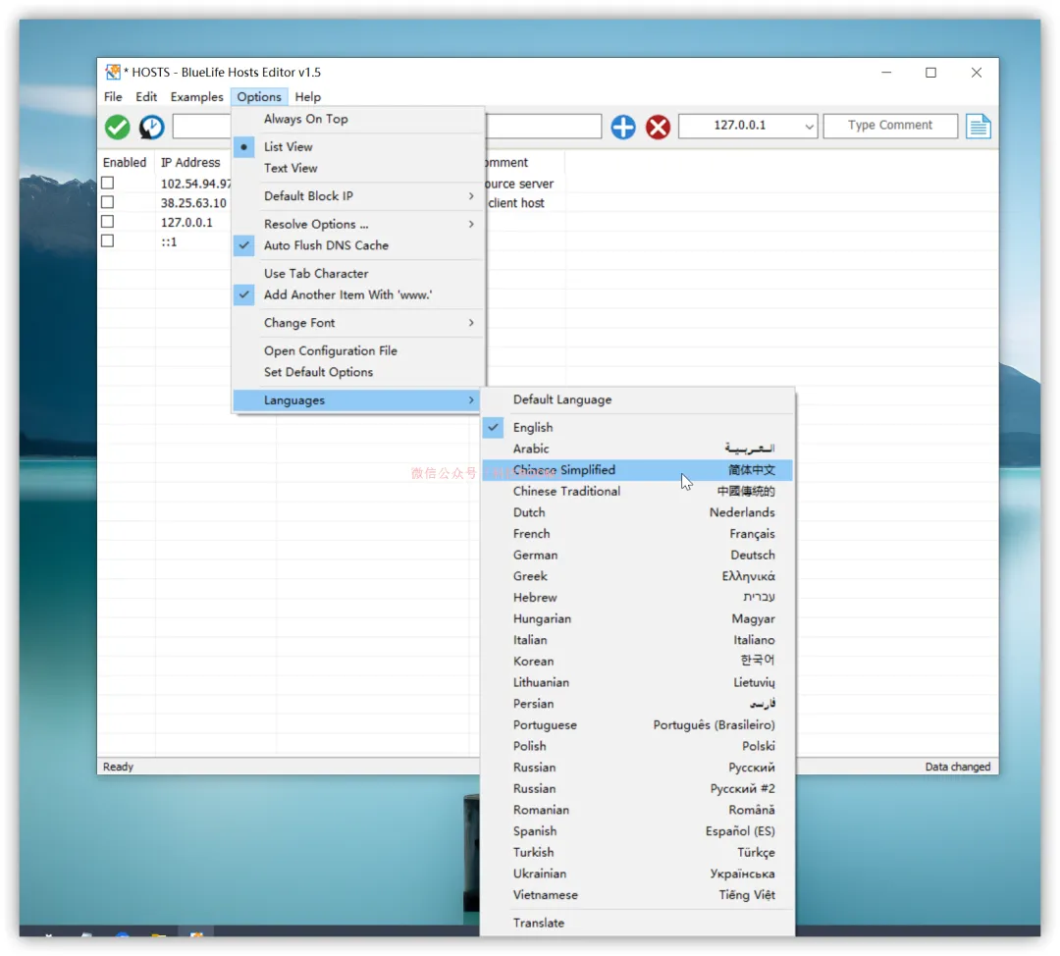
Task: Select Default Language
Action: (x=638, y=399)
